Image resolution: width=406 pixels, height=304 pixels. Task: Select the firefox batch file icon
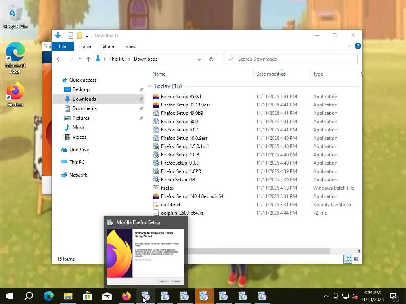coord(156,188)
